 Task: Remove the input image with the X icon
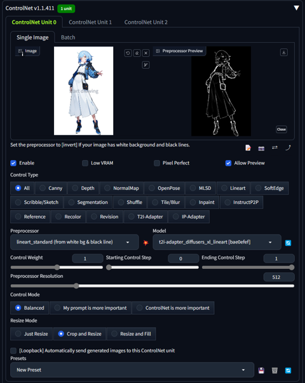146,53
